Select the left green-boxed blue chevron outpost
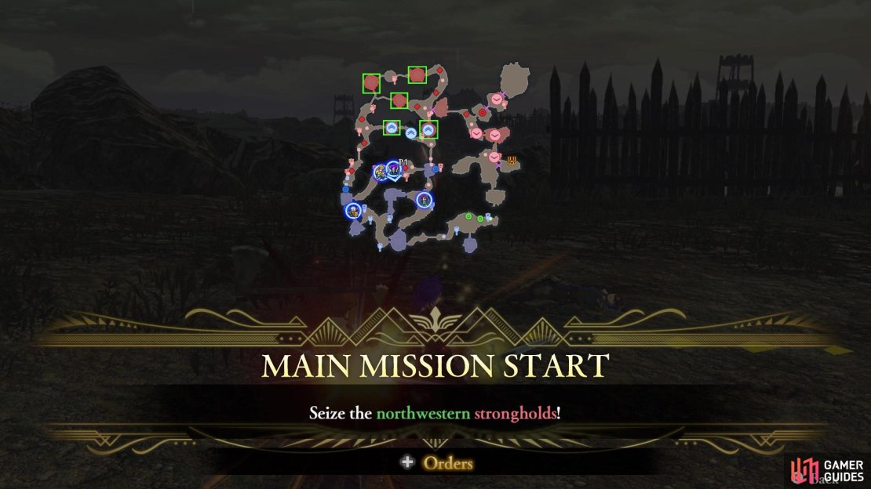The height and width of the screenshot is (489, 871). pos(392,128)
